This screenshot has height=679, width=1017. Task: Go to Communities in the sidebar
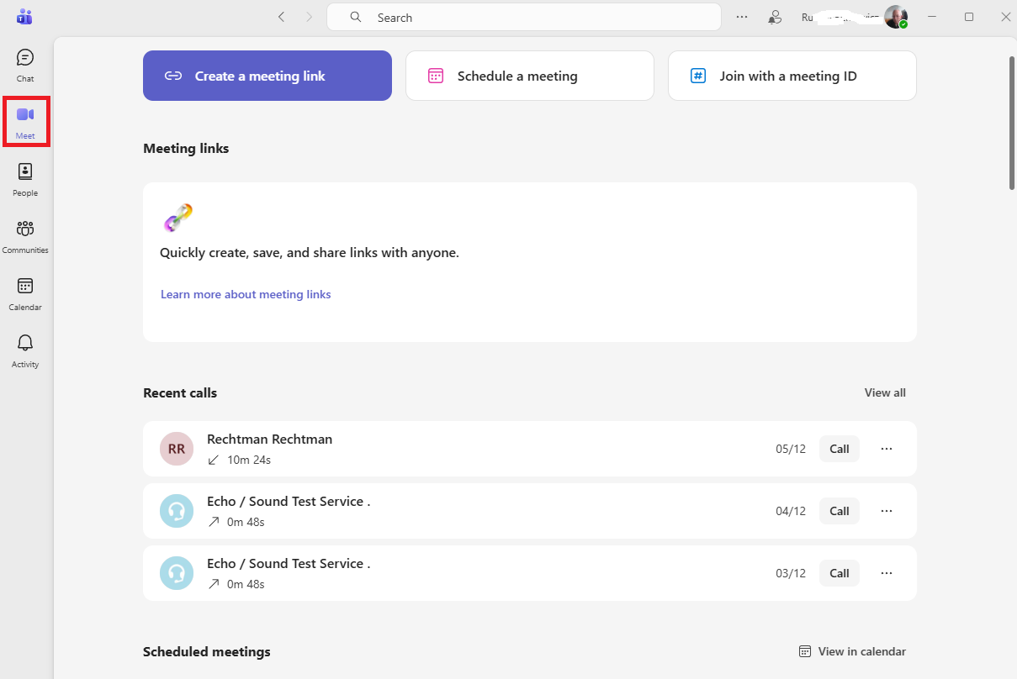pyautogui.click(x=25, y=236)
